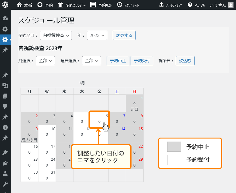Open the マニュアル help item
The height and width of the screenshot is (193, 236).
196,5
